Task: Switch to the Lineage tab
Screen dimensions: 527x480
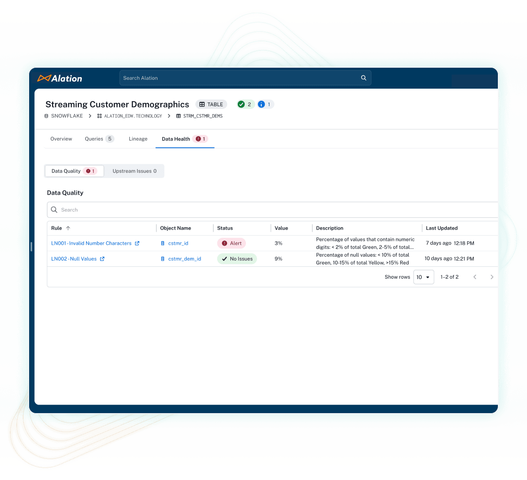Action: (x=138, y=138)
